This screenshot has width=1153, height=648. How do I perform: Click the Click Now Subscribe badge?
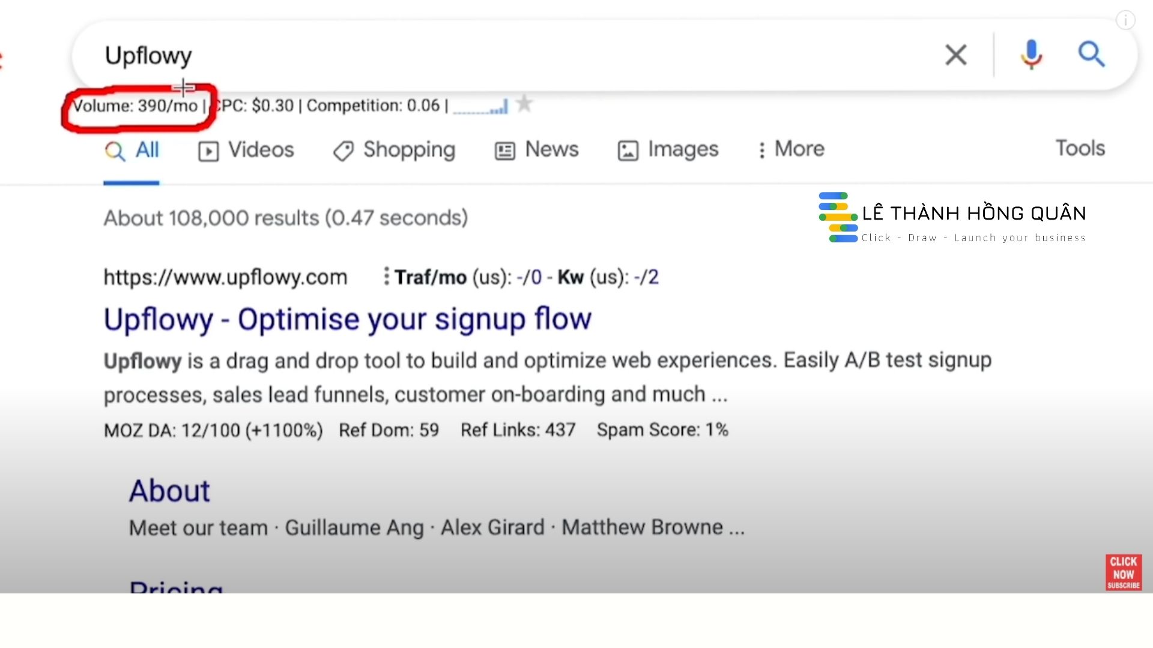tap(1123, 572)
